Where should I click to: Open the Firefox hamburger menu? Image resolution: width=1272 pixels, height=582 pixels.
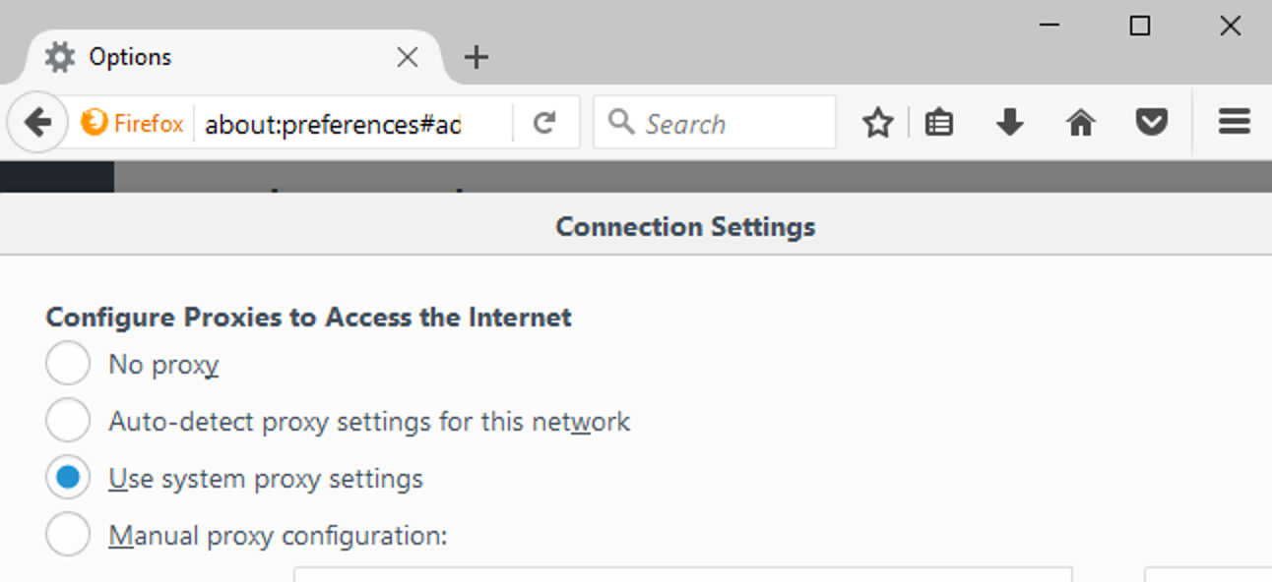[1234, 122]
